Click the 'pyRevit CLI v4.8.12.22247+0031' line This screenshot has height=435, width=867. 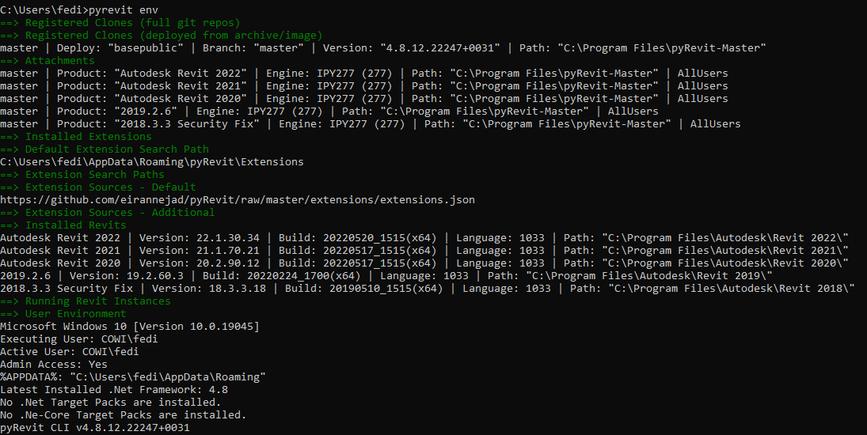94,428
